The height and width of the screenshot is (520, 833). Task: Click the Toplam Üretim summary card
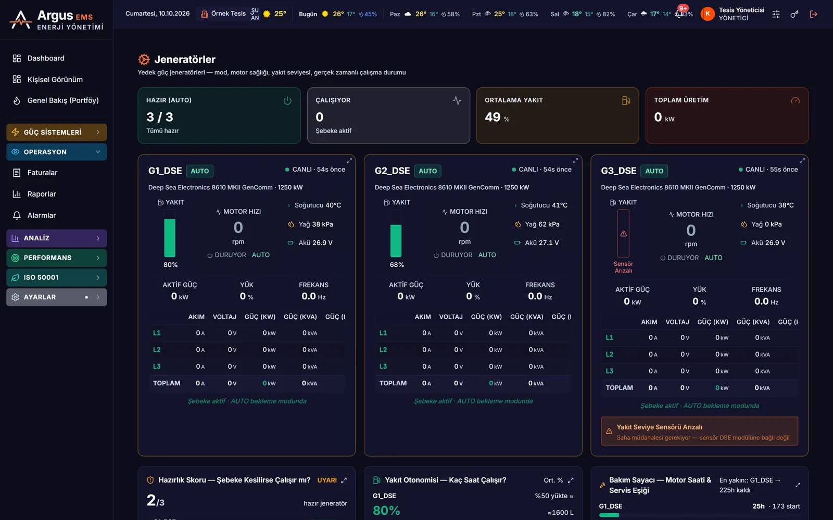pos(727,115)
